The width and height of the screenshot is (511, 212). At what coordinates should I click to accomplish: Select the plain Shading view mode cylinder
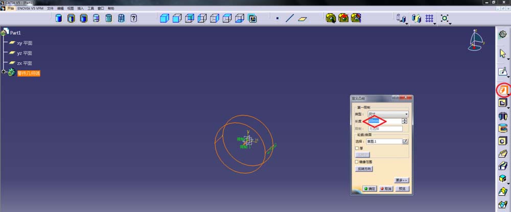click(x=59, y=18)
